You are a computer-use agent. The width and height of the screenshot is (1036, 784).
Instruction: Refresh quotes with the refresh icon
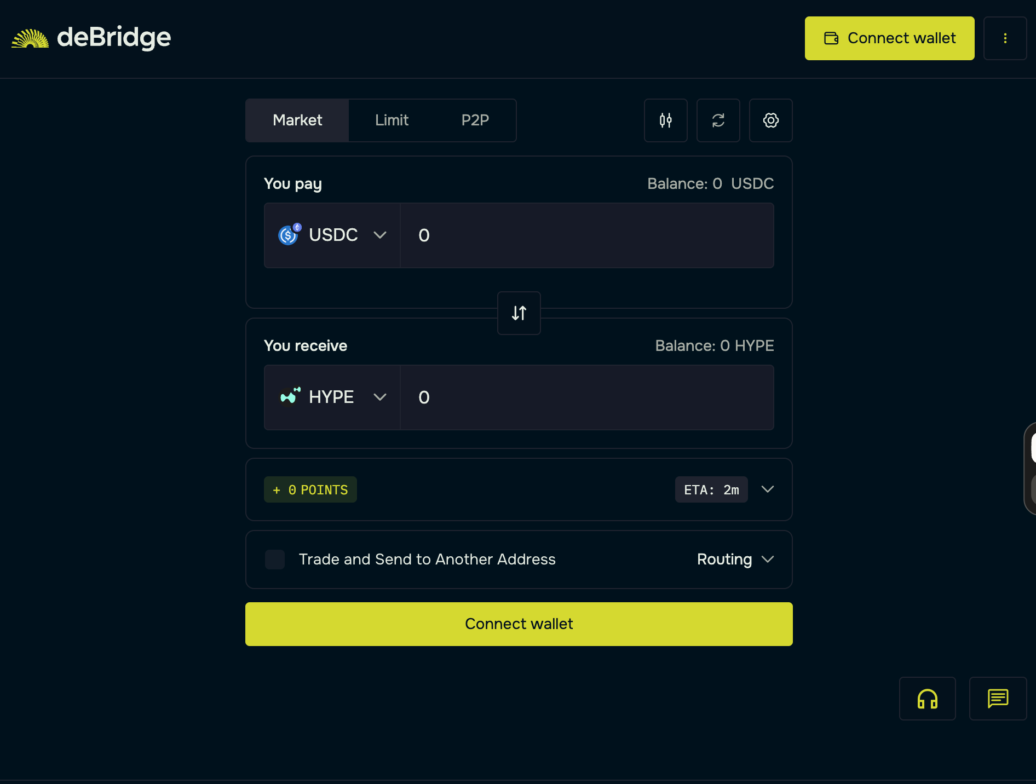(718, 120)
